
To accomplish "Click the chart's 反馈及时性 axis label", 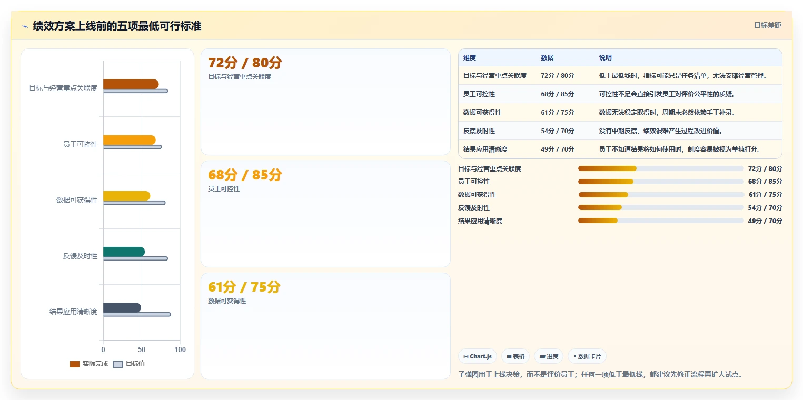I will (x=80, y=256).
